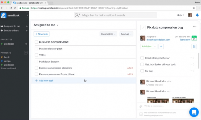Click the dinesh@piedpiper.com assignee link
Image resolution: width=201 pixels, height=120 pixels.
(x=158, y=40)
